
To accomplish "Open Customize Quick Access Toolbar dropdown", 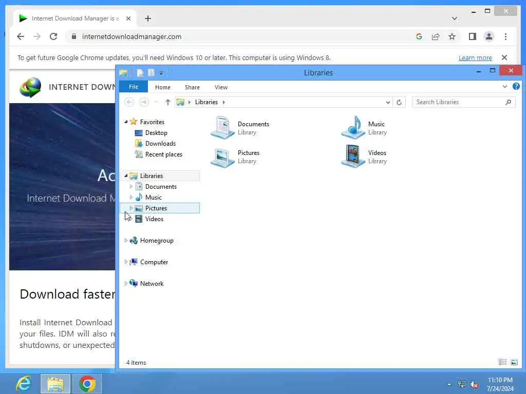I will [x=161, y=73].
